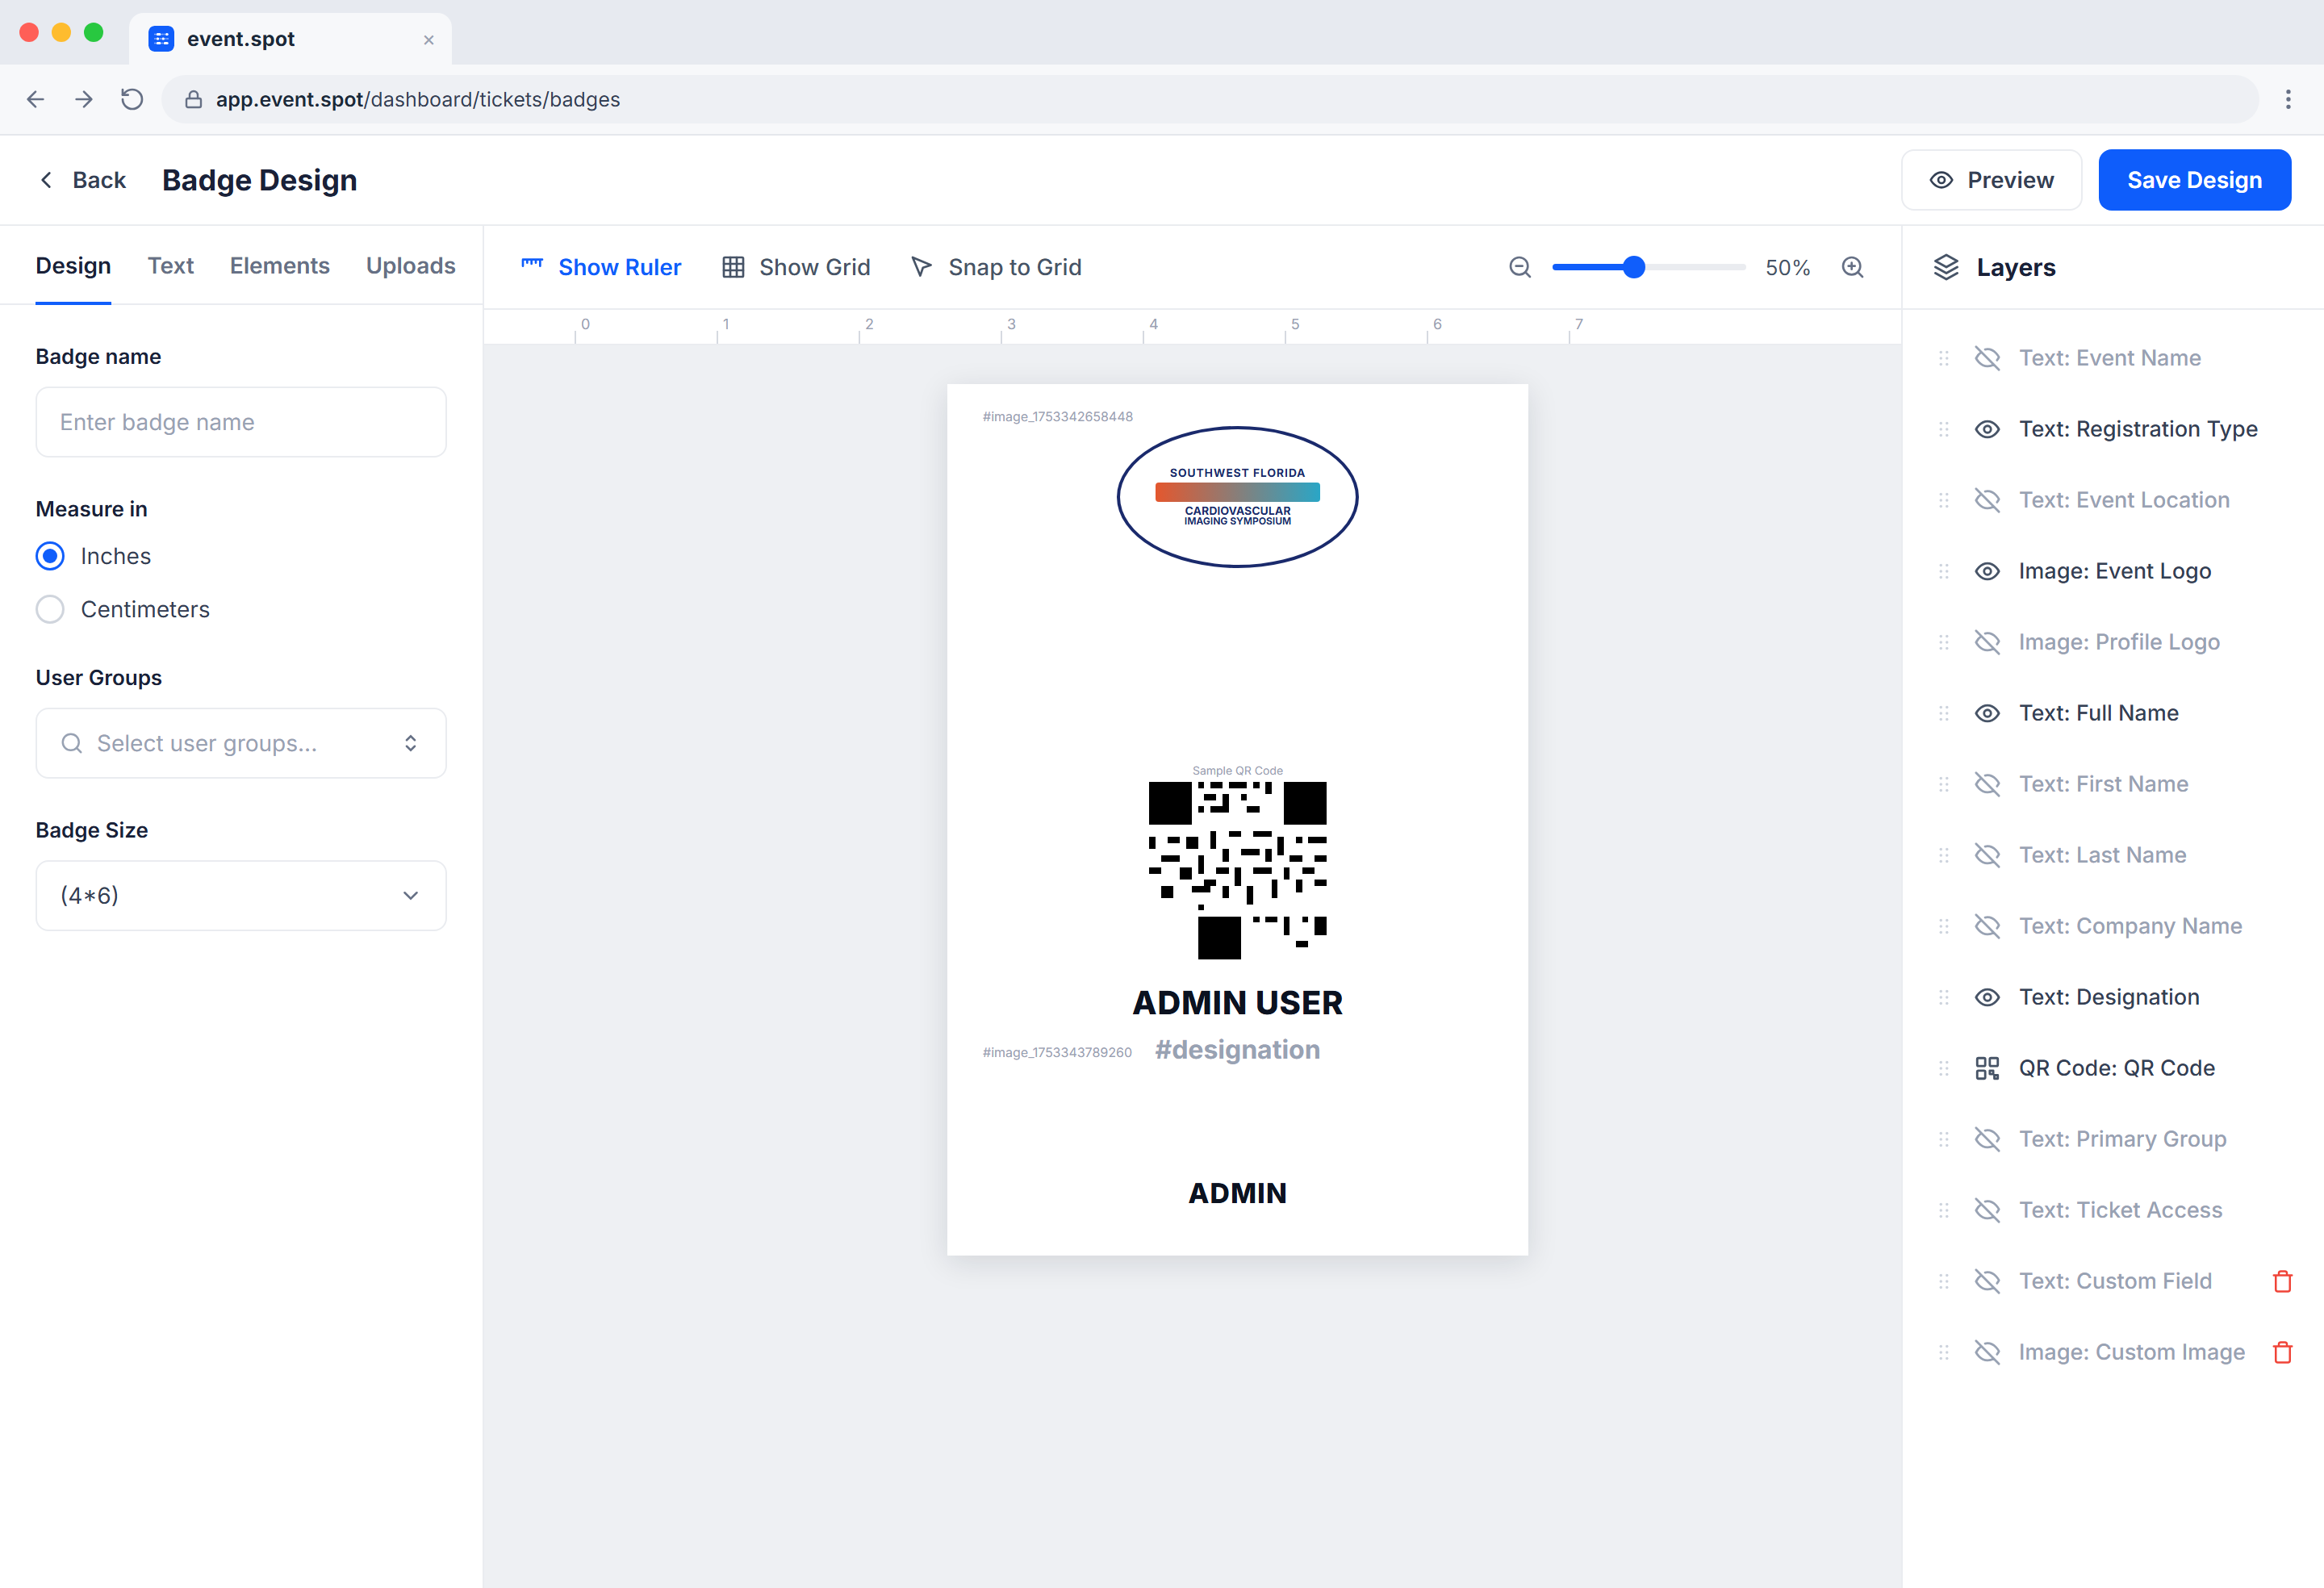Hide the Registration Type layer
Image resolution: width=2324 pixels, height=1588 pixels.
point(1987,429)
